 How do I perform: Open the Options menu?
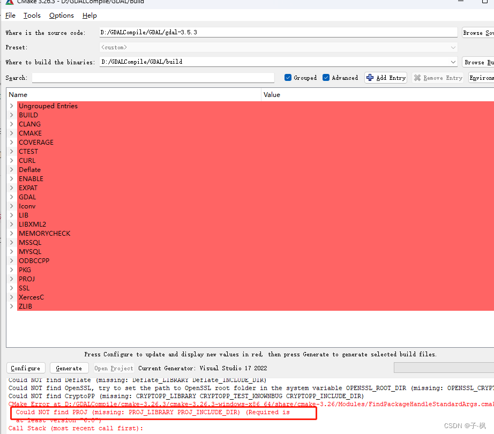[62, 16]
